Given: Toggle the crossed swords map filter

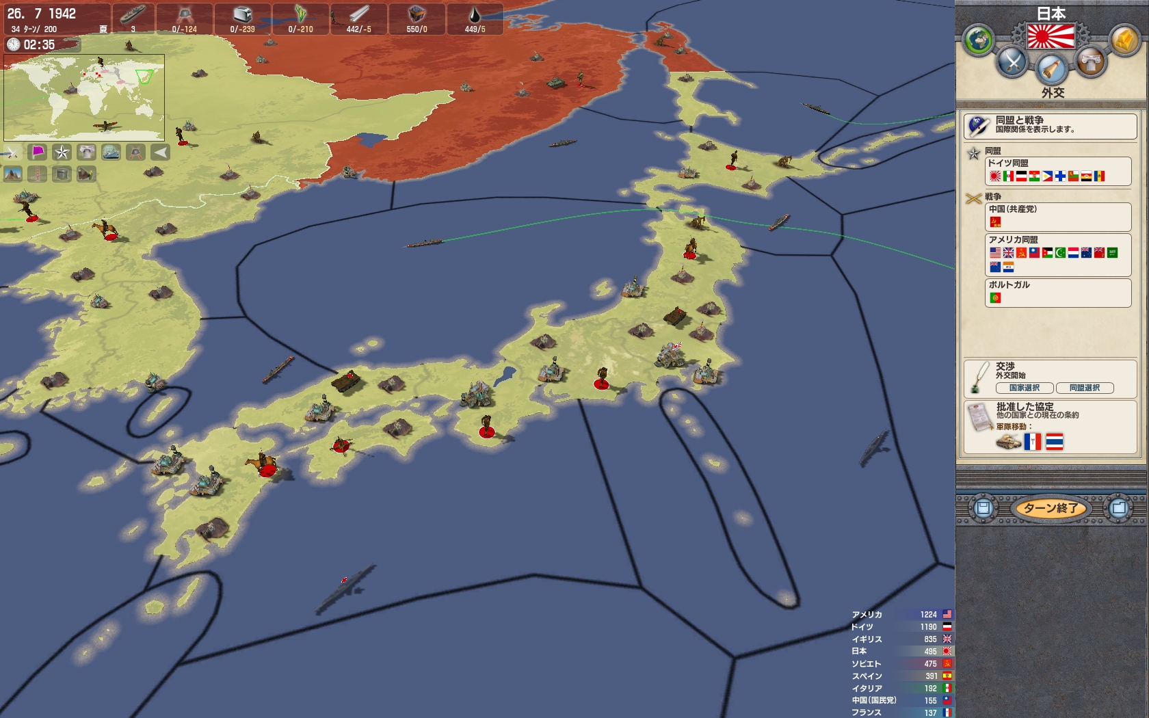Looking at the screenshot, I should point(12,152).
